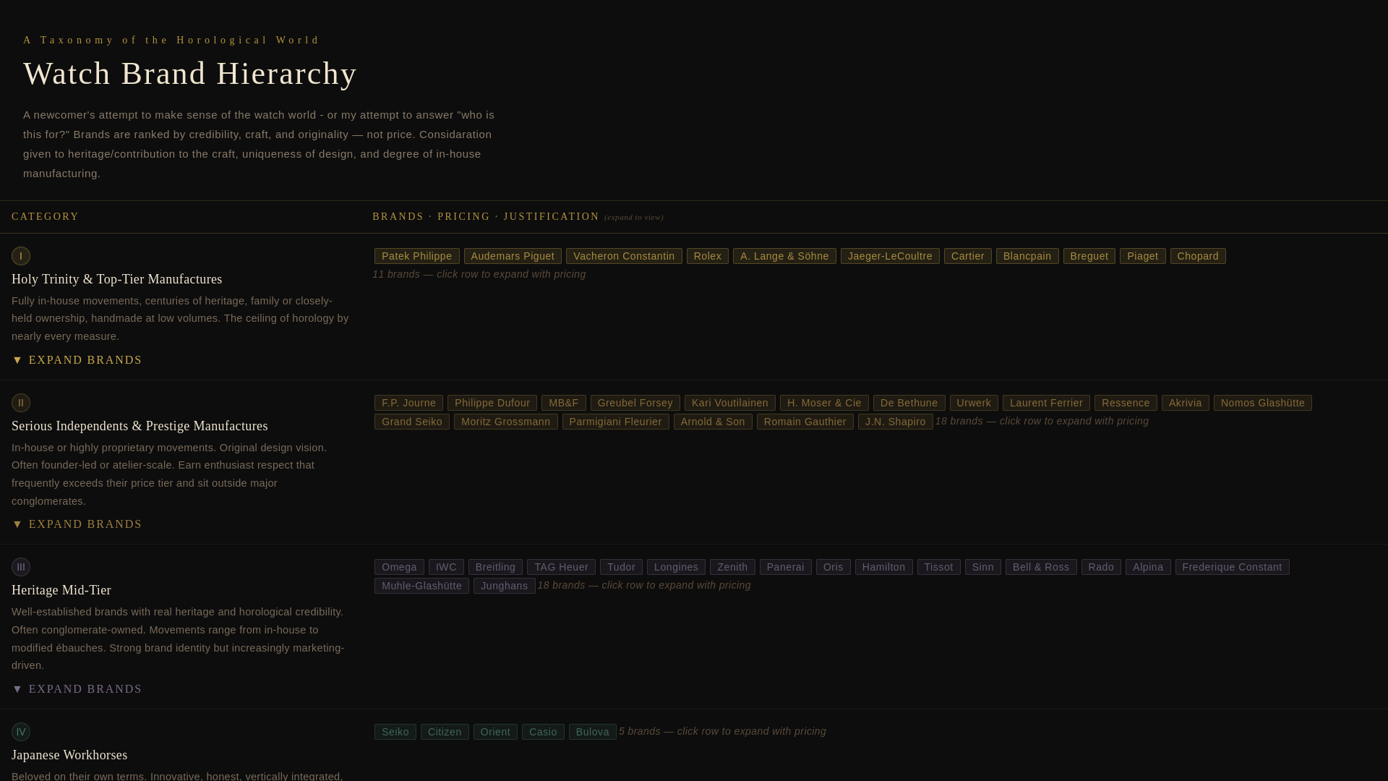The height and width of the screenshot is (781, 1388).
Task: Pick the Ressence tag
Action: [x=1126, y=403]
